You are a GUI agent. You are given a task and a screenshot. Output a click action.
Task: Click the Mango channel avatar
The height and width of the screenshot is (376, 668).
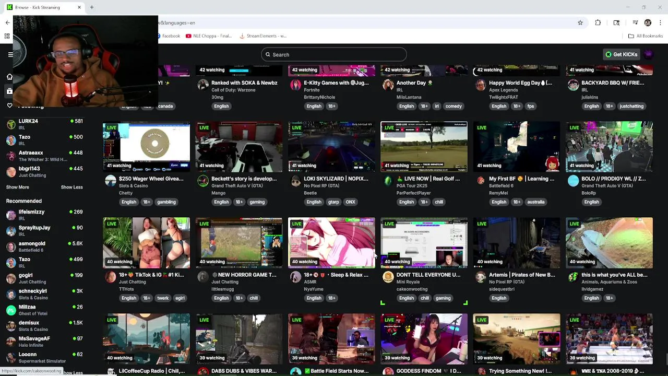(203, 181)
